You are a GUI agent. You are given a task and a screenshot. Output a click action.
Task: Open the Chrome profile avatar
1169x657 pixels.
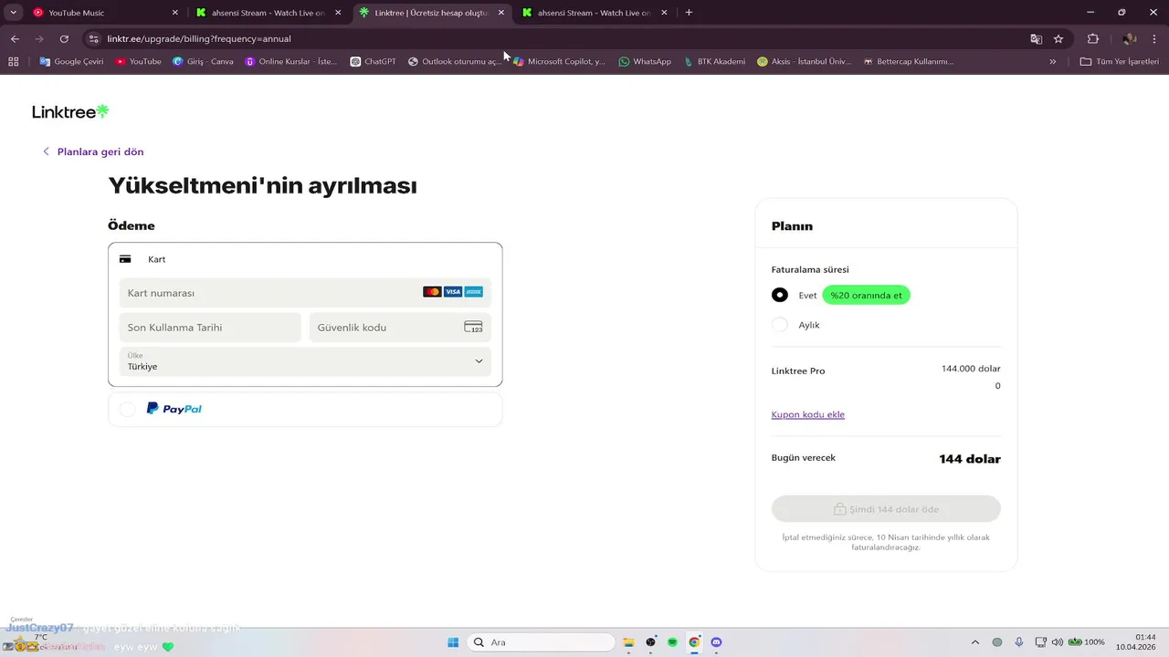click(1129, 39)
